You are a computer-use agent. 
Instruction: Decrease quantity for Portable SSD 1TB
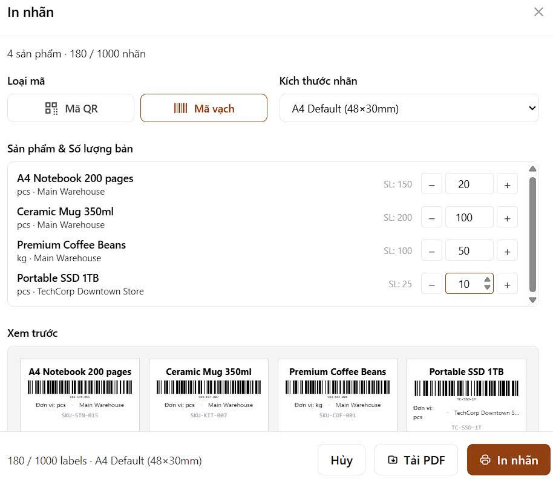pos(431,284)
